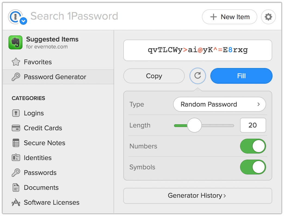This screenshot has height=216, width=284.
Task: Click the regenerate password icon
Action: coord(197,76)
